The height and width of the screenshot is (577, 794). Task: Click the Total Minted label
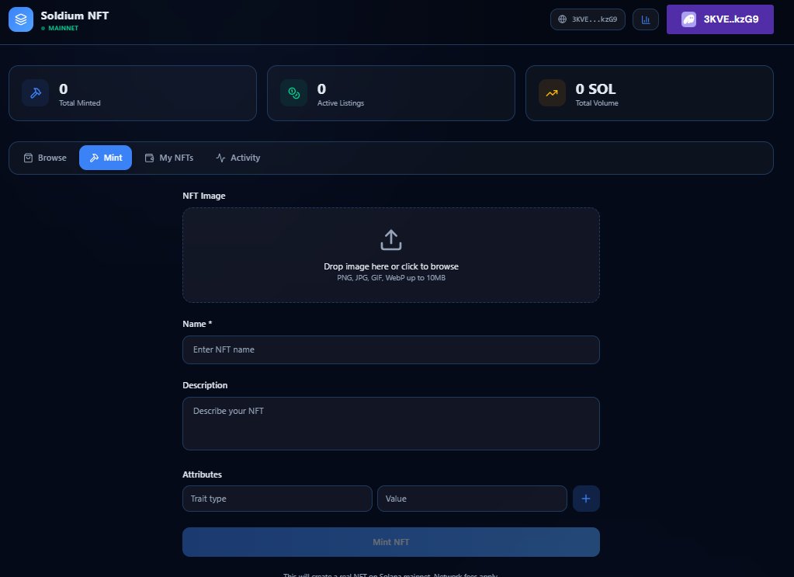[x=79, y=103]
